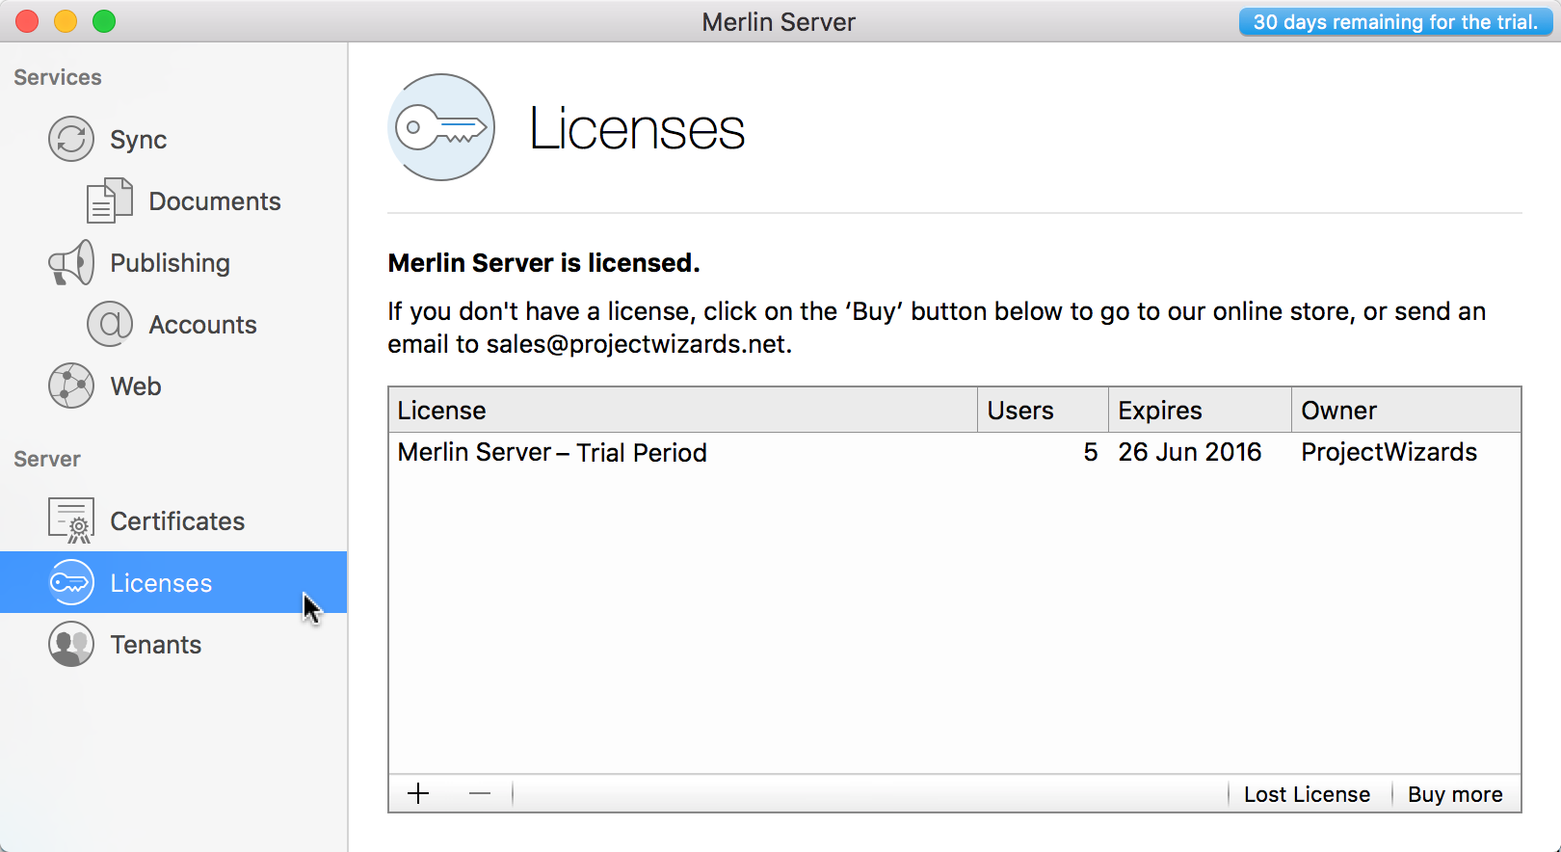Screen dimensions: 1561x852
Task: Click the 26 Jun 2016 expiry cell
Action: tap(1189, 452)
